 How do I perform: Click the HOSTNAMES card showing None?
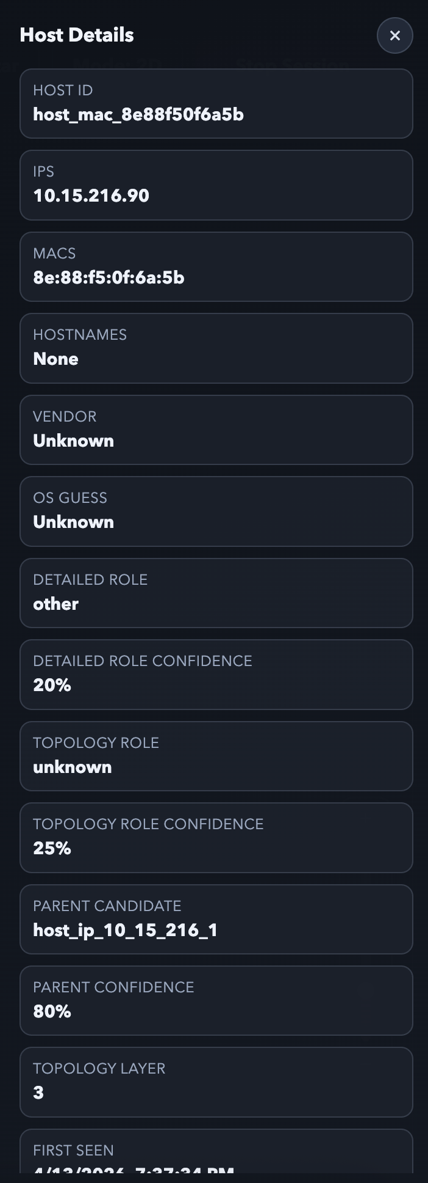pyautogui.click(x=216, y=348)
